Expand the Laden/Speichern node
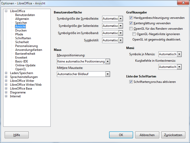 pyautogui.click(x=6, y=73)
